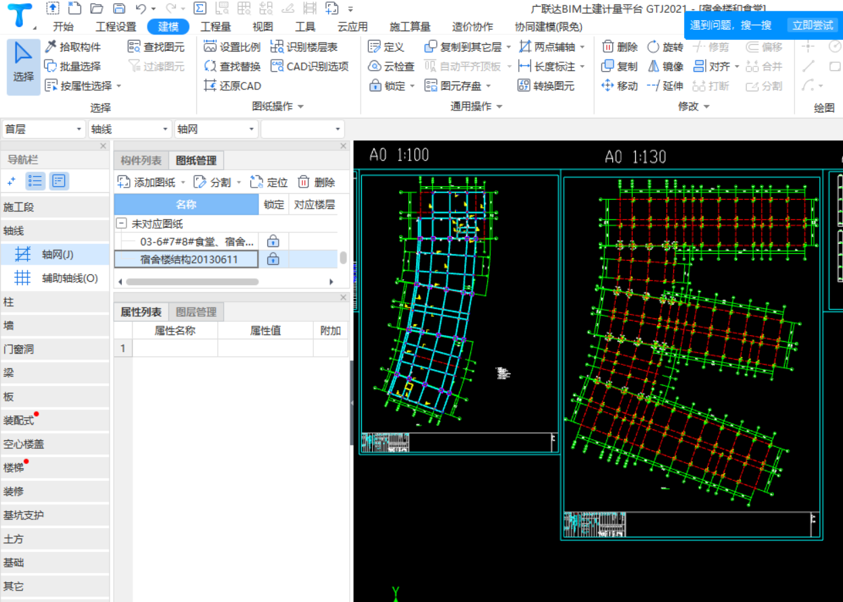Viewport: 843px width, 602px height.
Task: Open the 工程量 ribbon tab
Action: pyautogui.click(x=216, y=27)
